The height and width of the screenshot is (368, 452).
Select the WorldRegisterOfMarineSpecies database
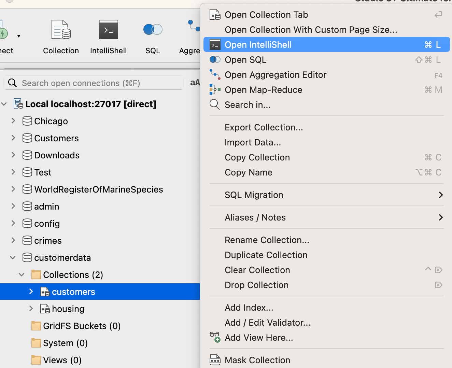98,189
